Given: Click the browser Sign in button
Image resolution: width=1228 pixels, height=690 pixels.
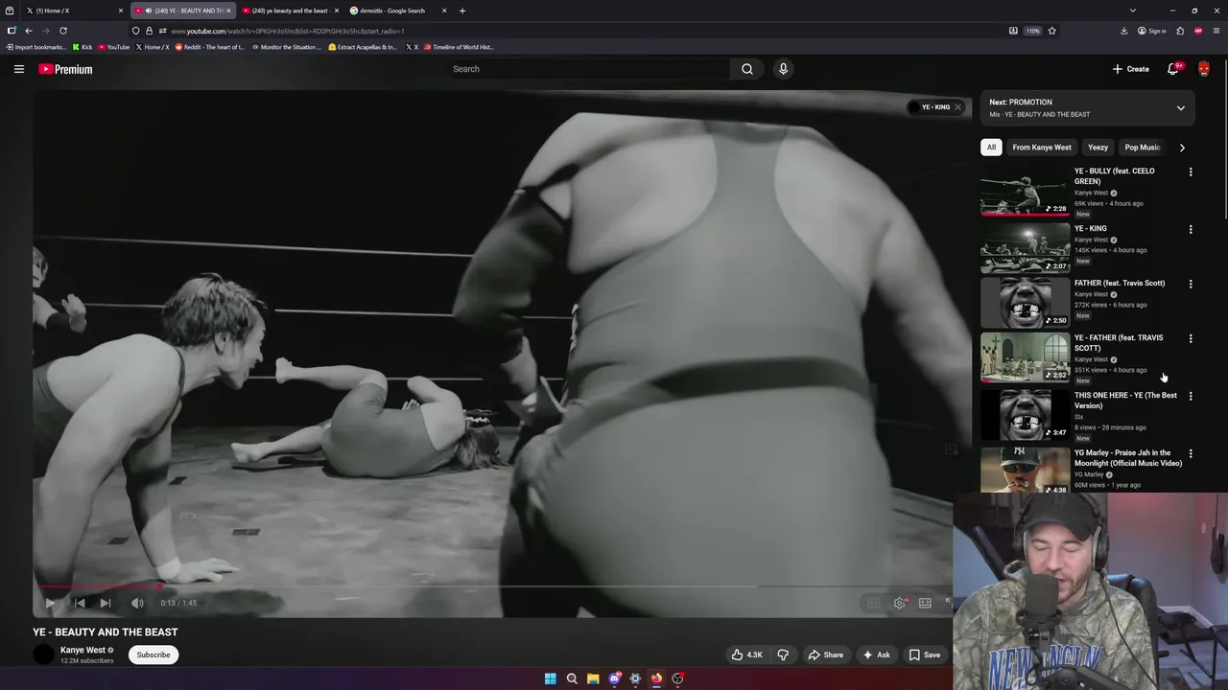Looking at the screenshot, I should [x=1152, y=31].
